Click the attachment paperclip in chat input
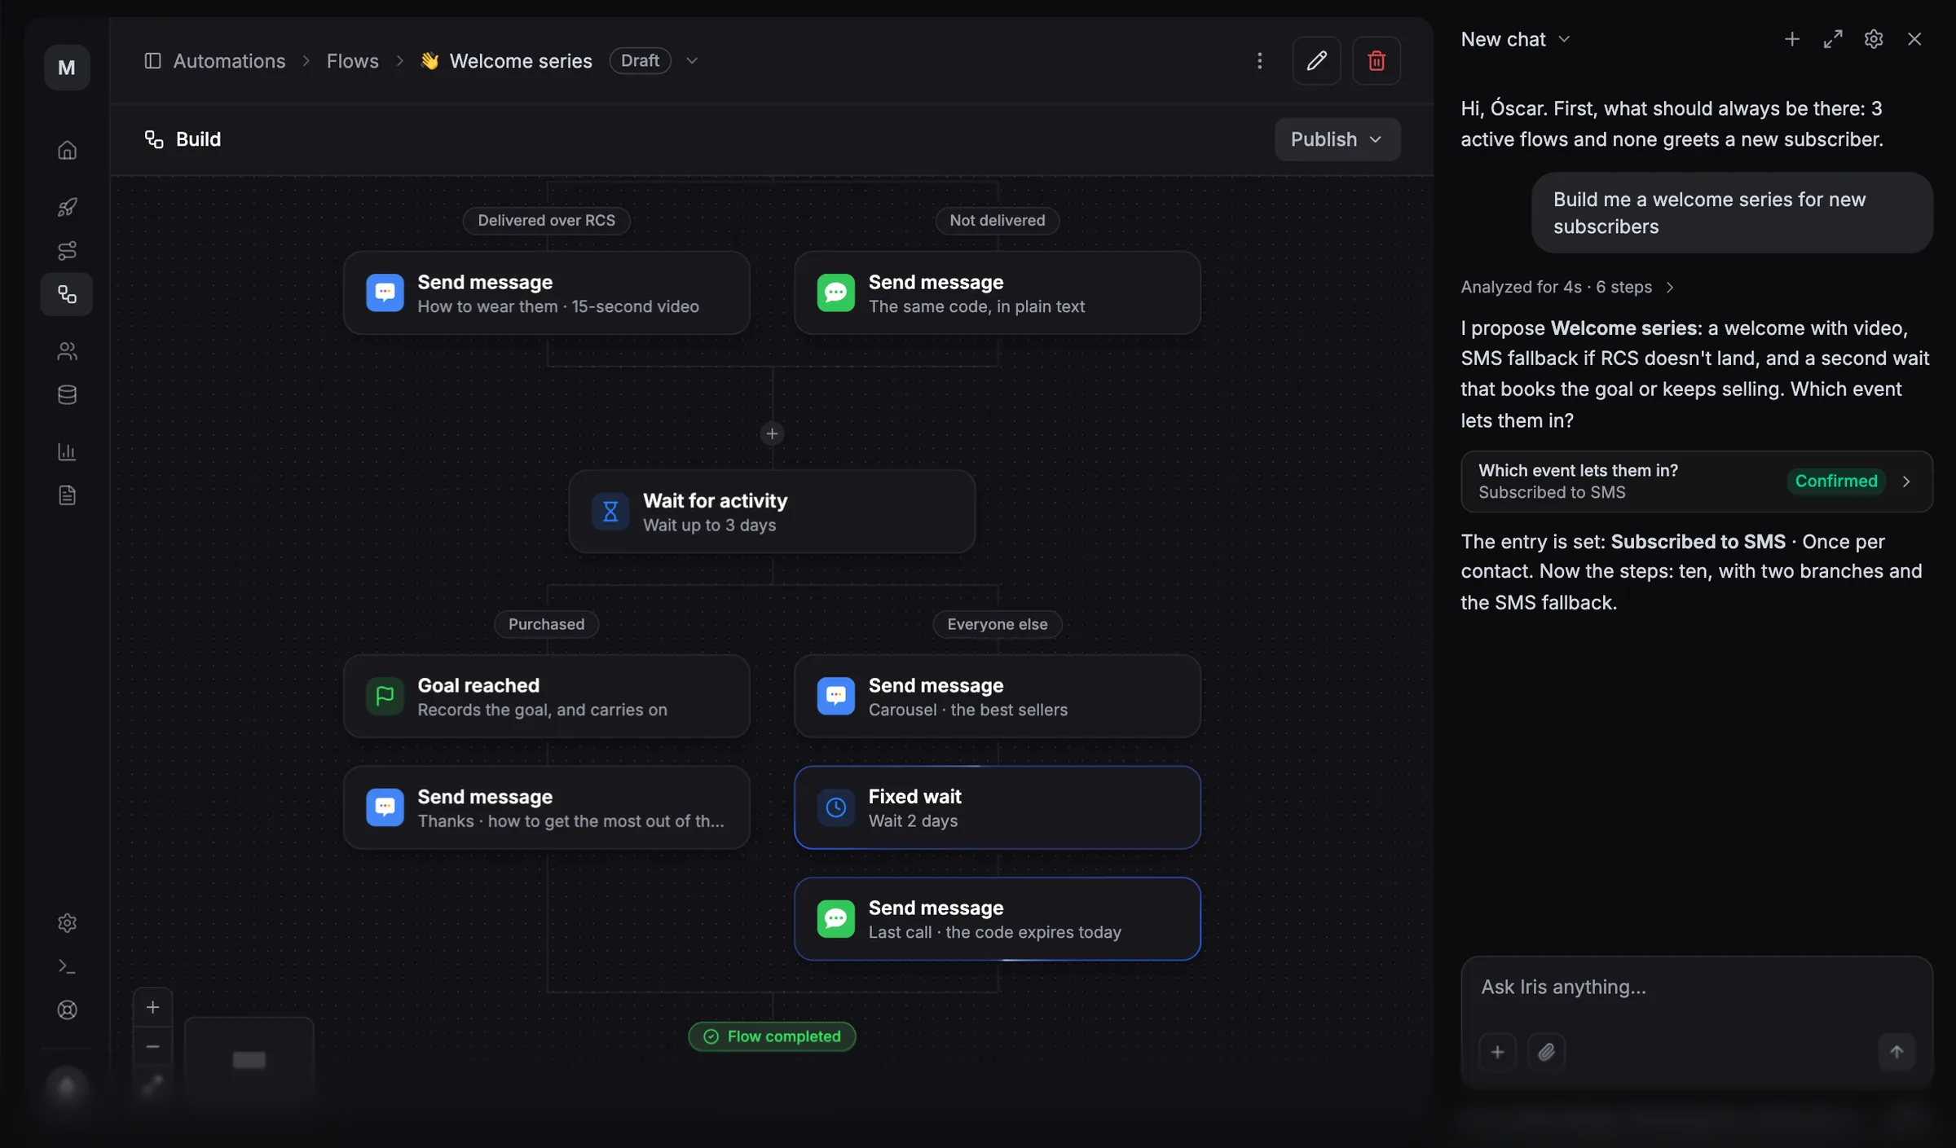Viewport: 1956px width, 1148px height. pos(1546,1052)
